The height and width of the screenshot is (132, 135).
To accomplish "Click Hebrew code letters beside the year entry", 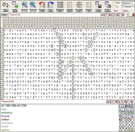I will (126, 106).
